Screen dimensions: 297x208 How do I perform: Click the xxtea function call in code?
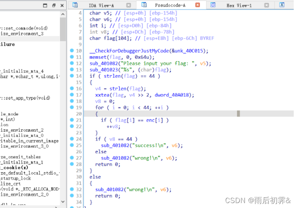coord(103,95)
